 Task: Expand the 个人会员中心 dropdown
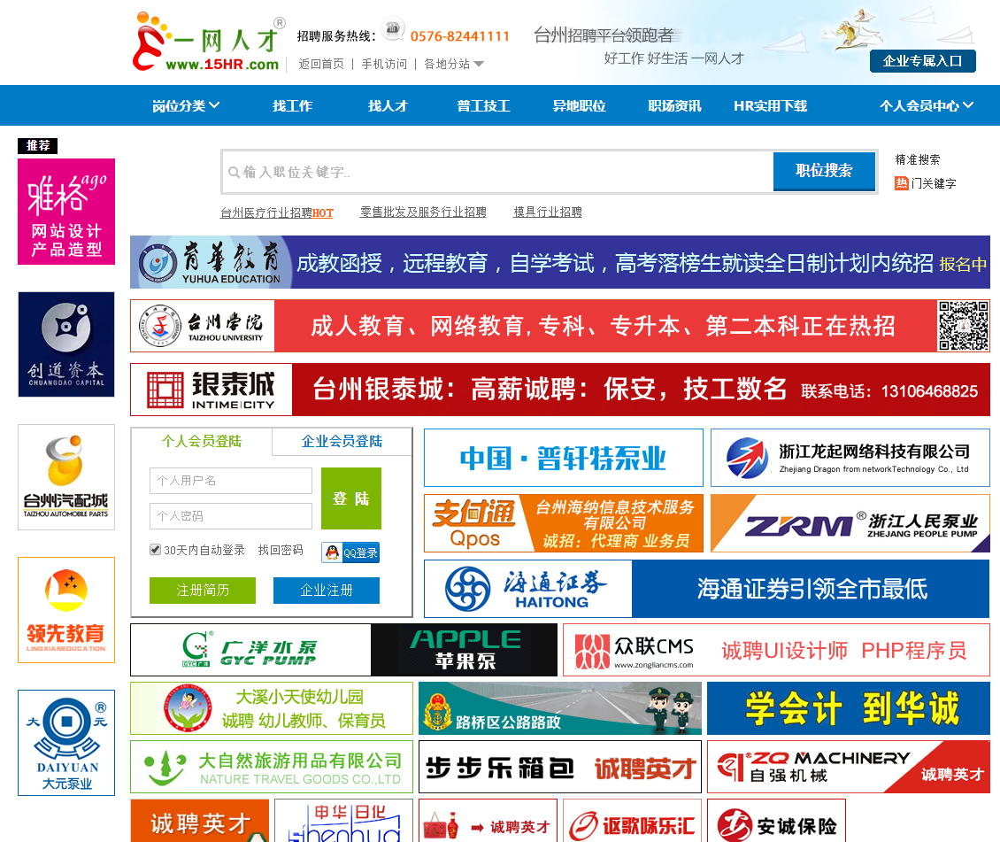926,106
